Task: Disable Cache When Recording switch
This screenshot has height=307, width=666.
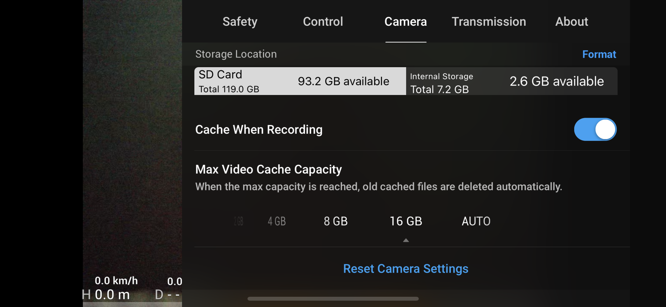Action: tap(595, 129)
